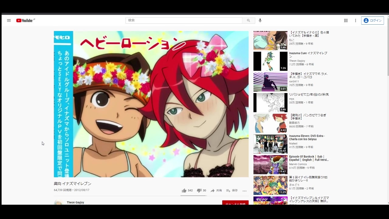This screenshot has width=389, height=219.
Task: Open the Theon Gayjoy channel name link
Action: (x=75, y=202)
